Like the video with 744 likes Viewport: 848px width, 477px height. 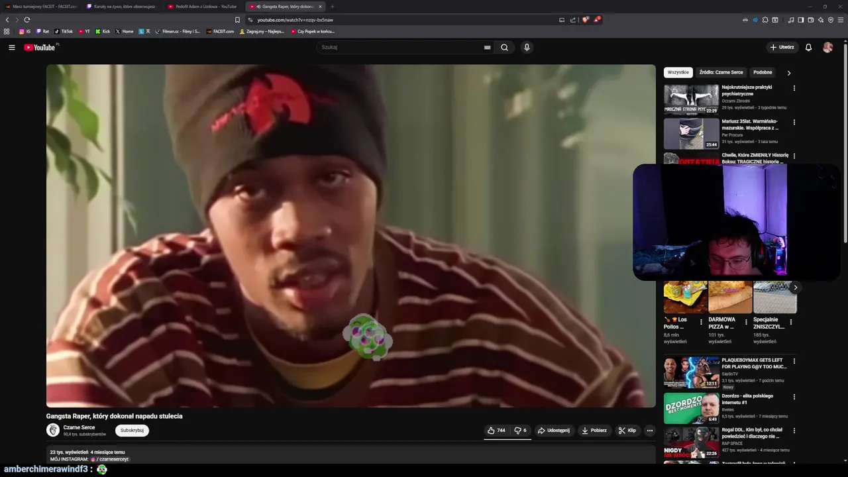click(496, 431)
